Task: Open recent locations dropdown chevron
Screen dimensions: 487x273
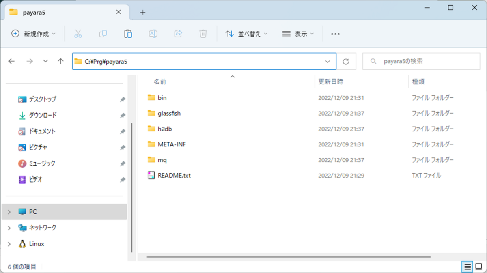Action: (x=45, y=61)
